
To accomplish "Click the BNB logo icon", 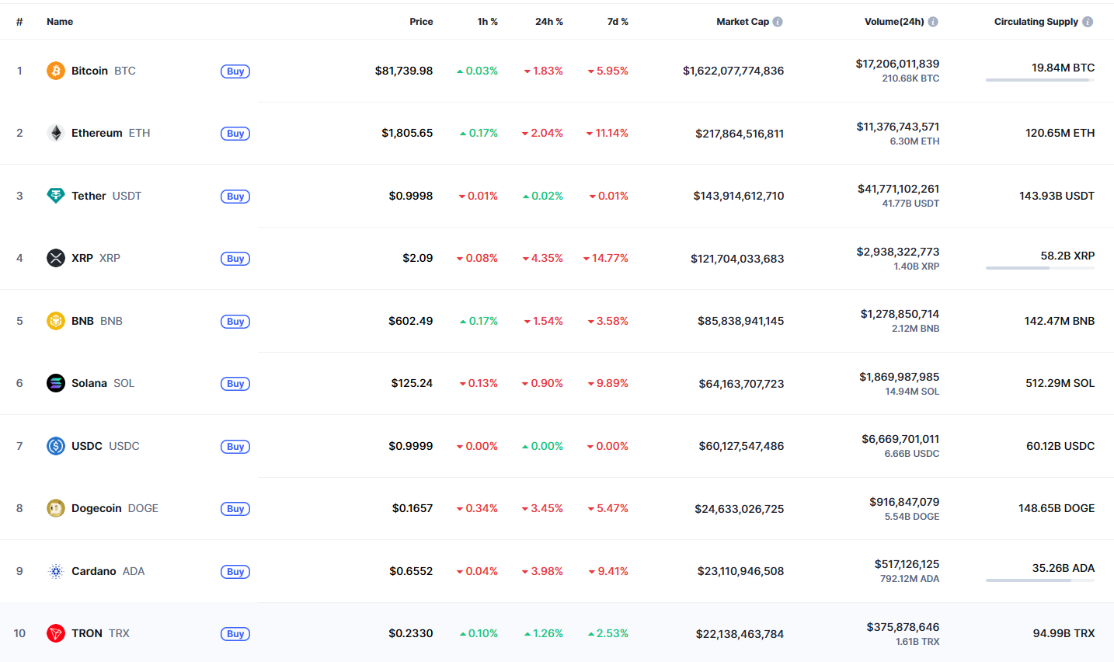I will click(x=56, y=321).
